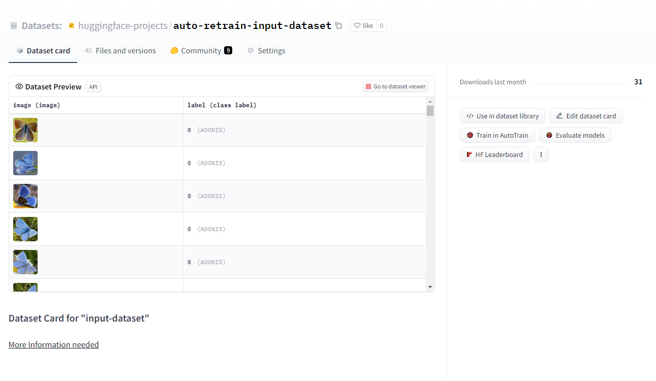Click the Settings gear icon in the tab bar

click(x=250, y=50)
